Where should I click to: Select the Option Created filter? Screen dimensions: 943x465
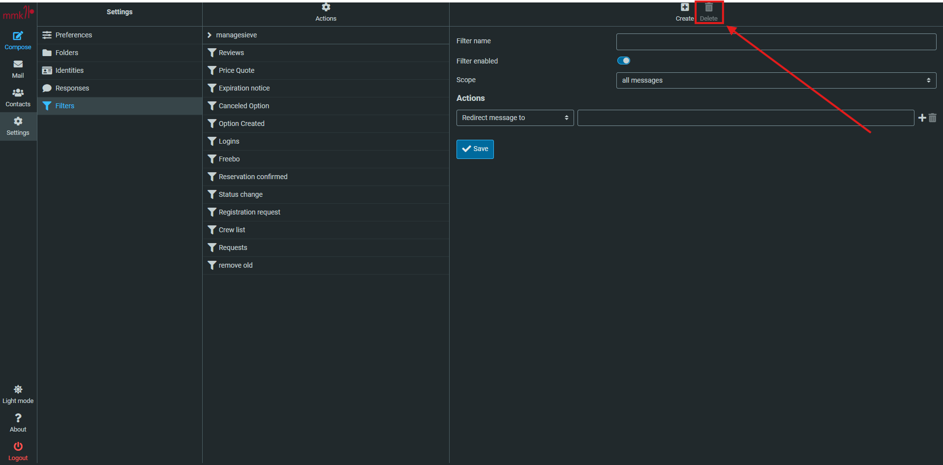click(x=326, y=124)
